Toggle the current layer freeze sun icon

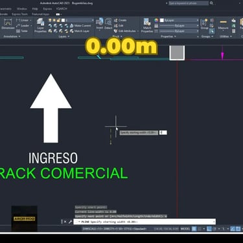coord(54,20)
